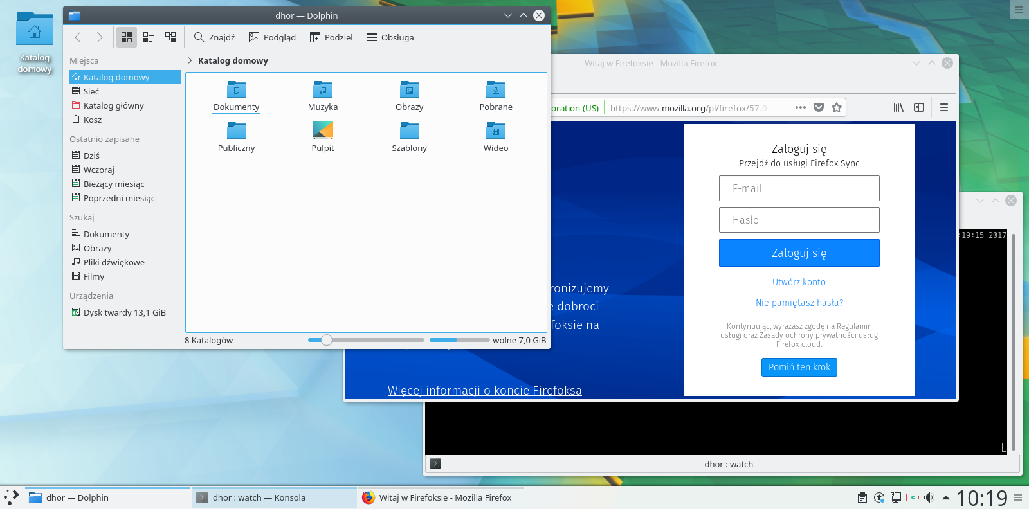Open the volume tray icon
This screenshot has width=1029, height=509.
tap(929, 497)
